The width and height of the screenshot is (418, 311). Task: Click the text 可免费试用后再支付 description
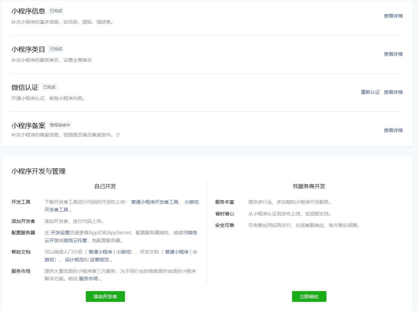(304, 225)
